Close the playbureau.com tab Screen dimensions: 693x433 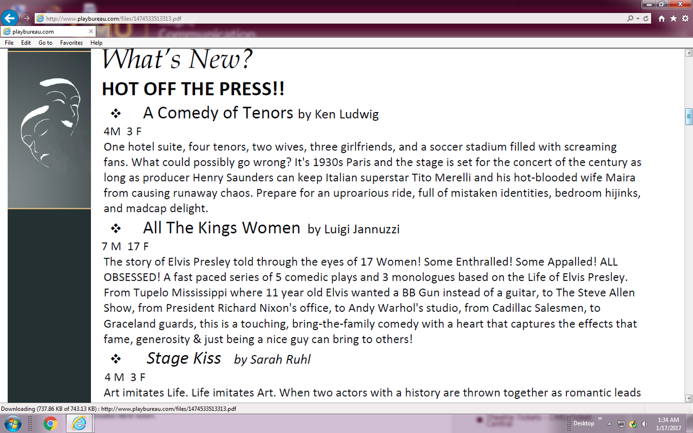tap(90, 31)
